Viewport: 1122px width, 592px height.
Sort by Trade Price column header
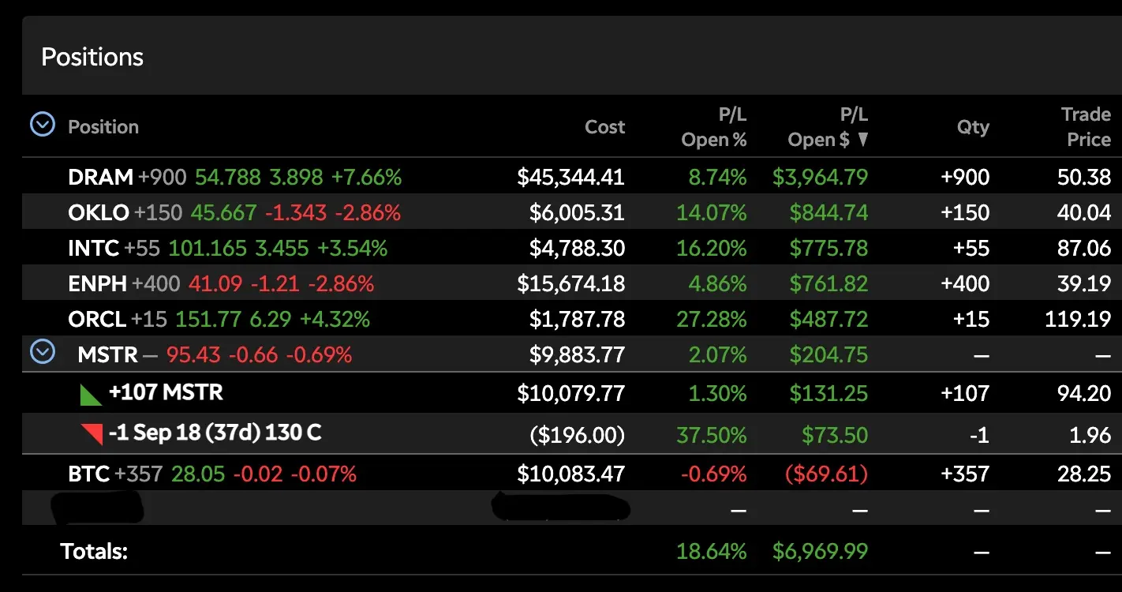tap(1086, 127)
